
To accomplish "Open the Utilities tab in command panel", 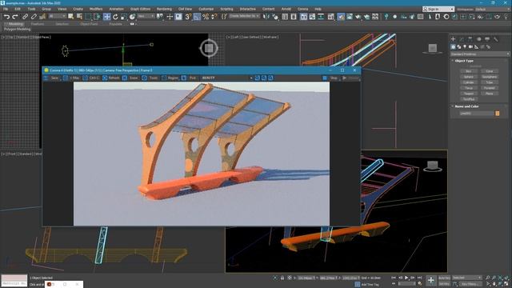I will [x=496, y=39].
